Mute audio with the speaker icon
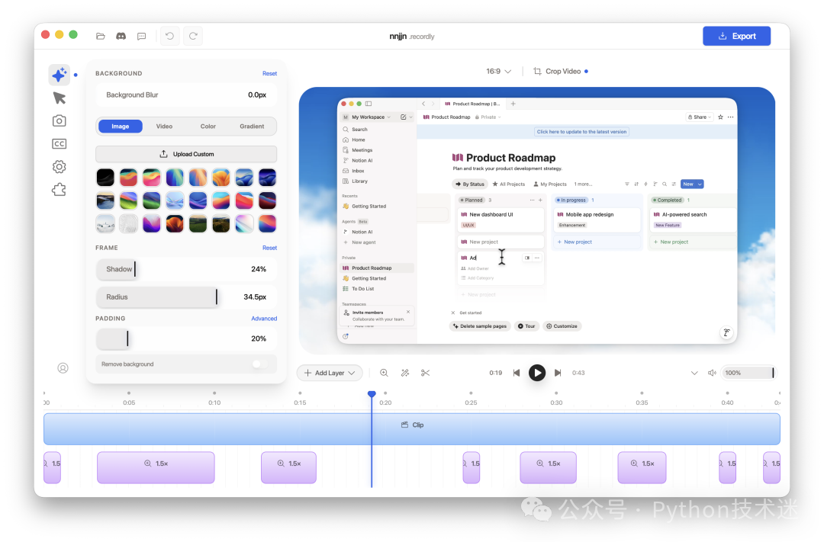Image resolution: width=824 pixels, height=542 pixels. click(712, 373)
